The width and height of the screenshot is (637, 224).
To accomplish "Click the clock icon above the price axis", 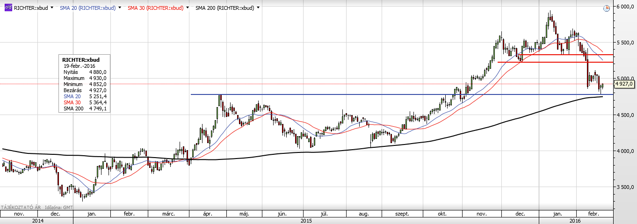I will coord(607,8).
